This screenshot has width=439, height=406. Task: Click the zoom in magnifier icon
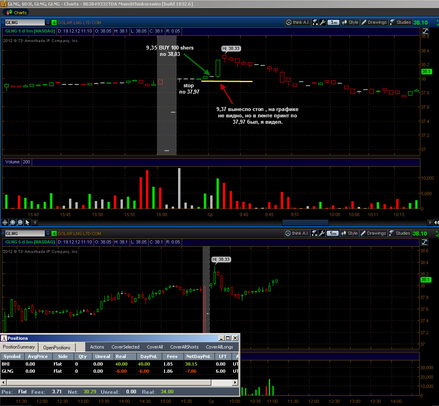[x=13, y=222]
